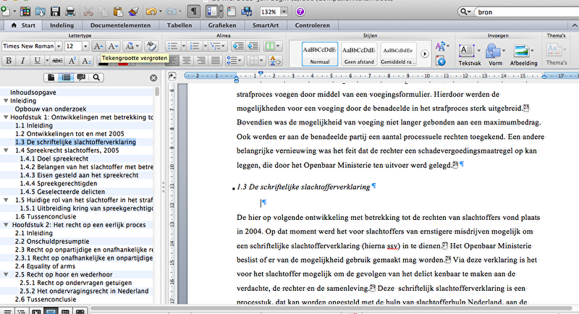Viewport: 579px width, 314px height.
Task: Click the Format Painter brush icon
Action: 134,12
